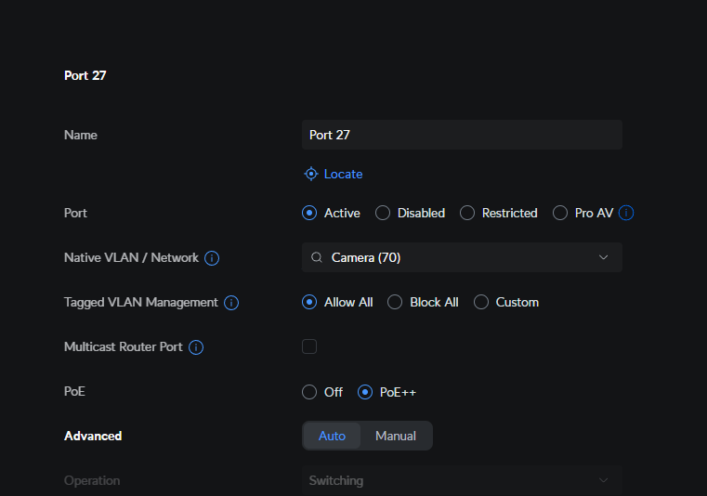The width and height of the screenshot is (707, 496).
Task: Open the Operation Switching dropdown
Action: (462, 480)
